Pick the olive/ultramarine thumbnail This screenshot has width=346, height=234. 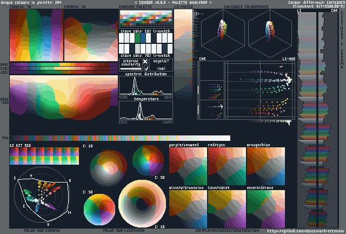tap(187, 208)
